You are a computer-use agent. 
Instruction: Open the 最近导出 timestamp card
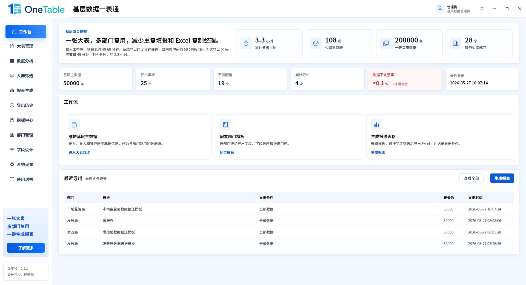click(x=482, y=79)
